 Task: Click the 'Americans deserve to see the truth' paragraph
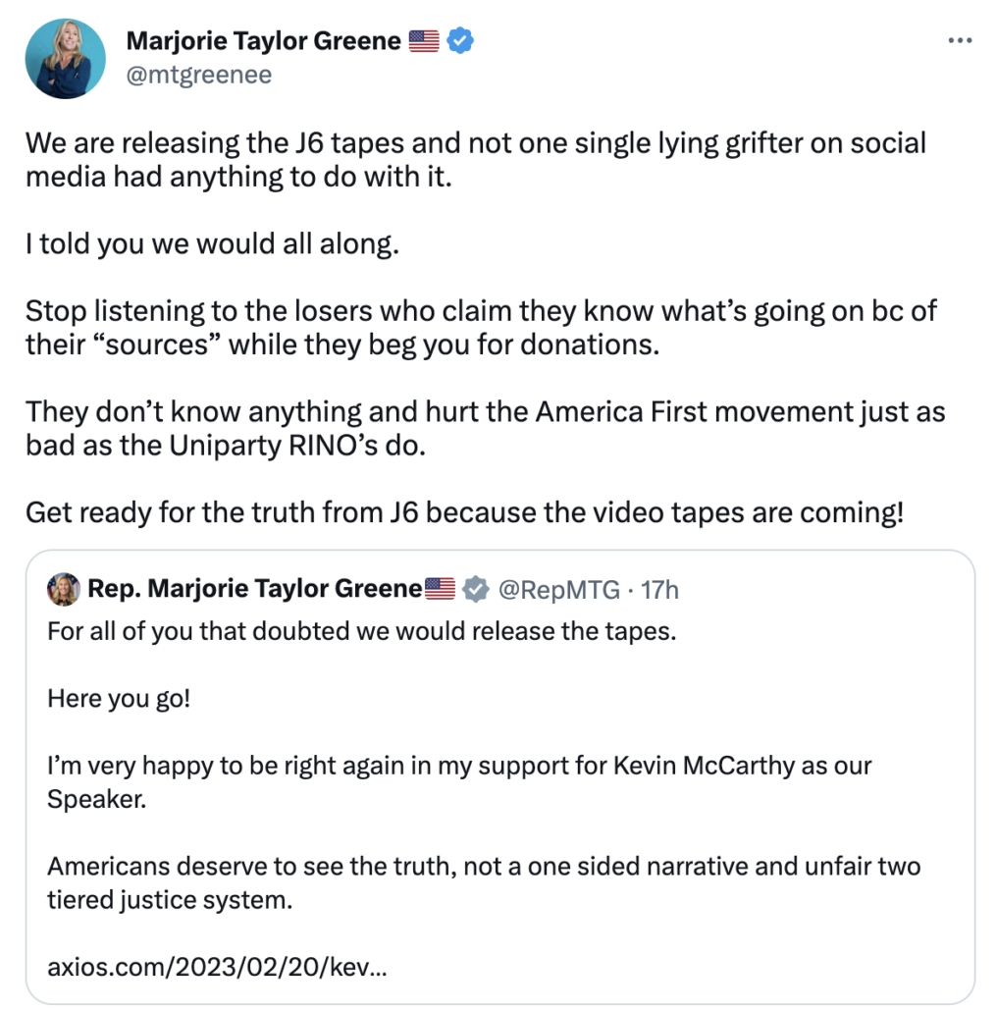point(483,882)
